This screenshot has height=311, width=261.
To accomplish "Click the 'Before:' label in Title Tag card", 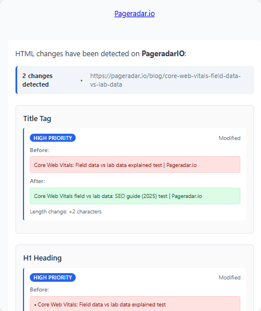I will point(40,150).
